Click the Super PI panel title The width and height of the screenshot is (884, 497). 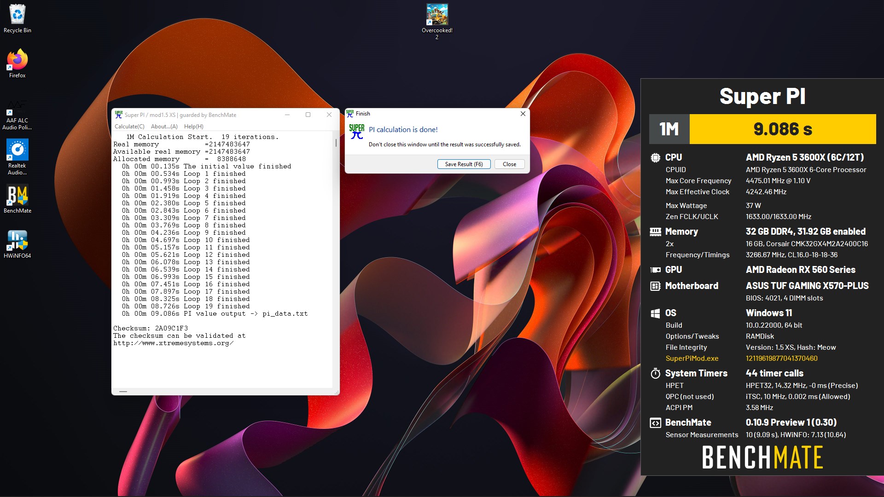[762, 97]
